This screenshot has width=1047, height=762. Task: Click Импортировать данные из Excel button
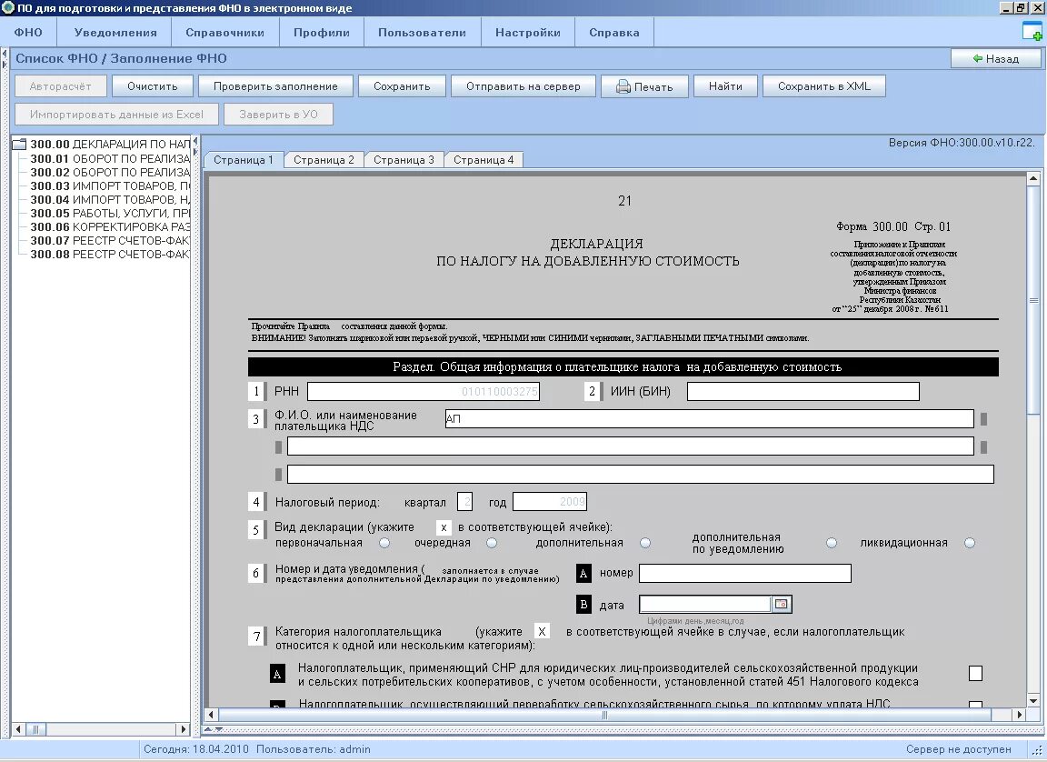(x=116, y=115)
